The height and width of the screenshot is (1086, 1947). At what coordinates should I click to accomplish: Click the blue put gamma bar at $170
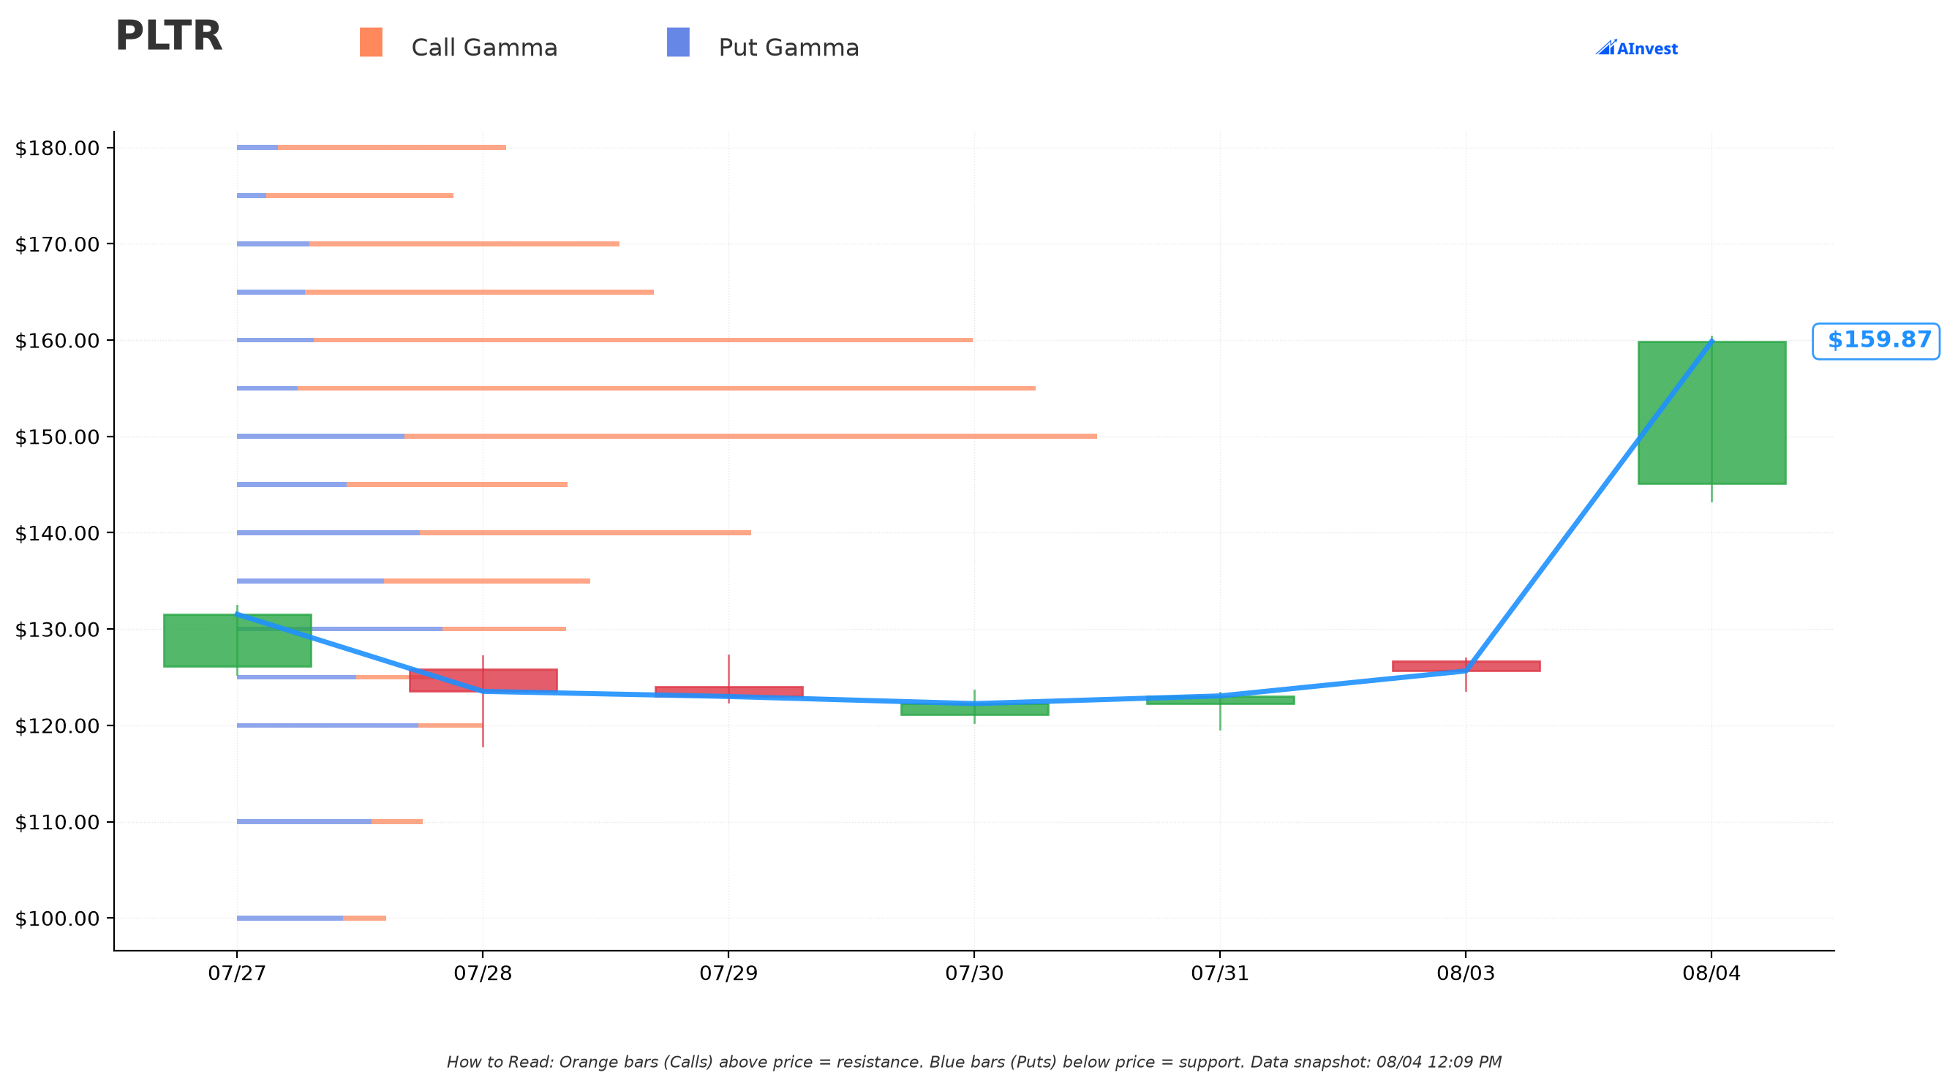click(x=273, y=244)
